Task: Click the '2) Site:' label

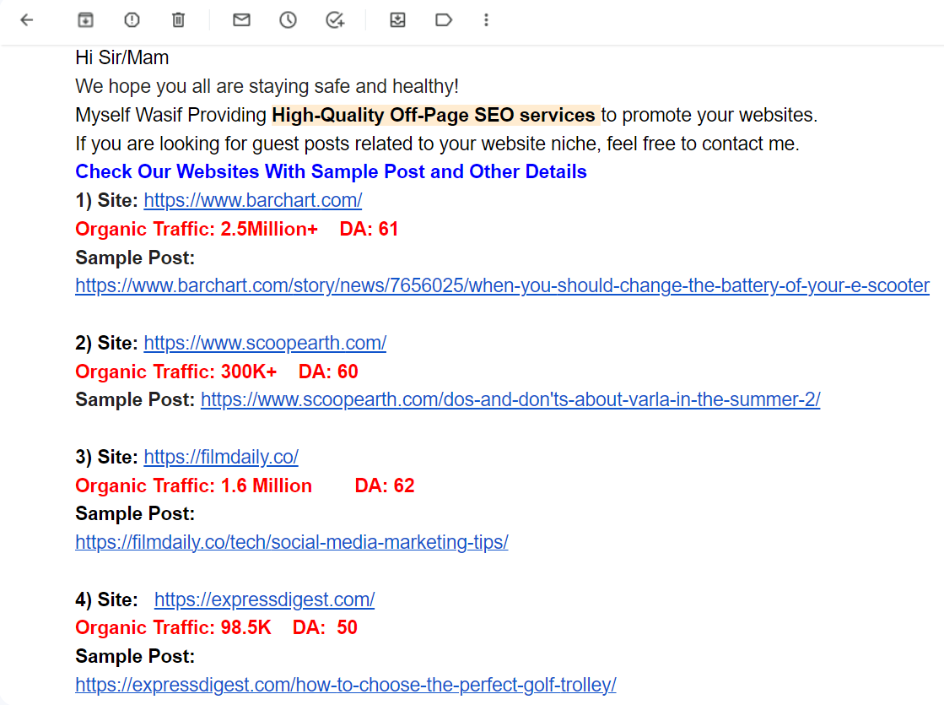Action: click(x=106, y=342)
